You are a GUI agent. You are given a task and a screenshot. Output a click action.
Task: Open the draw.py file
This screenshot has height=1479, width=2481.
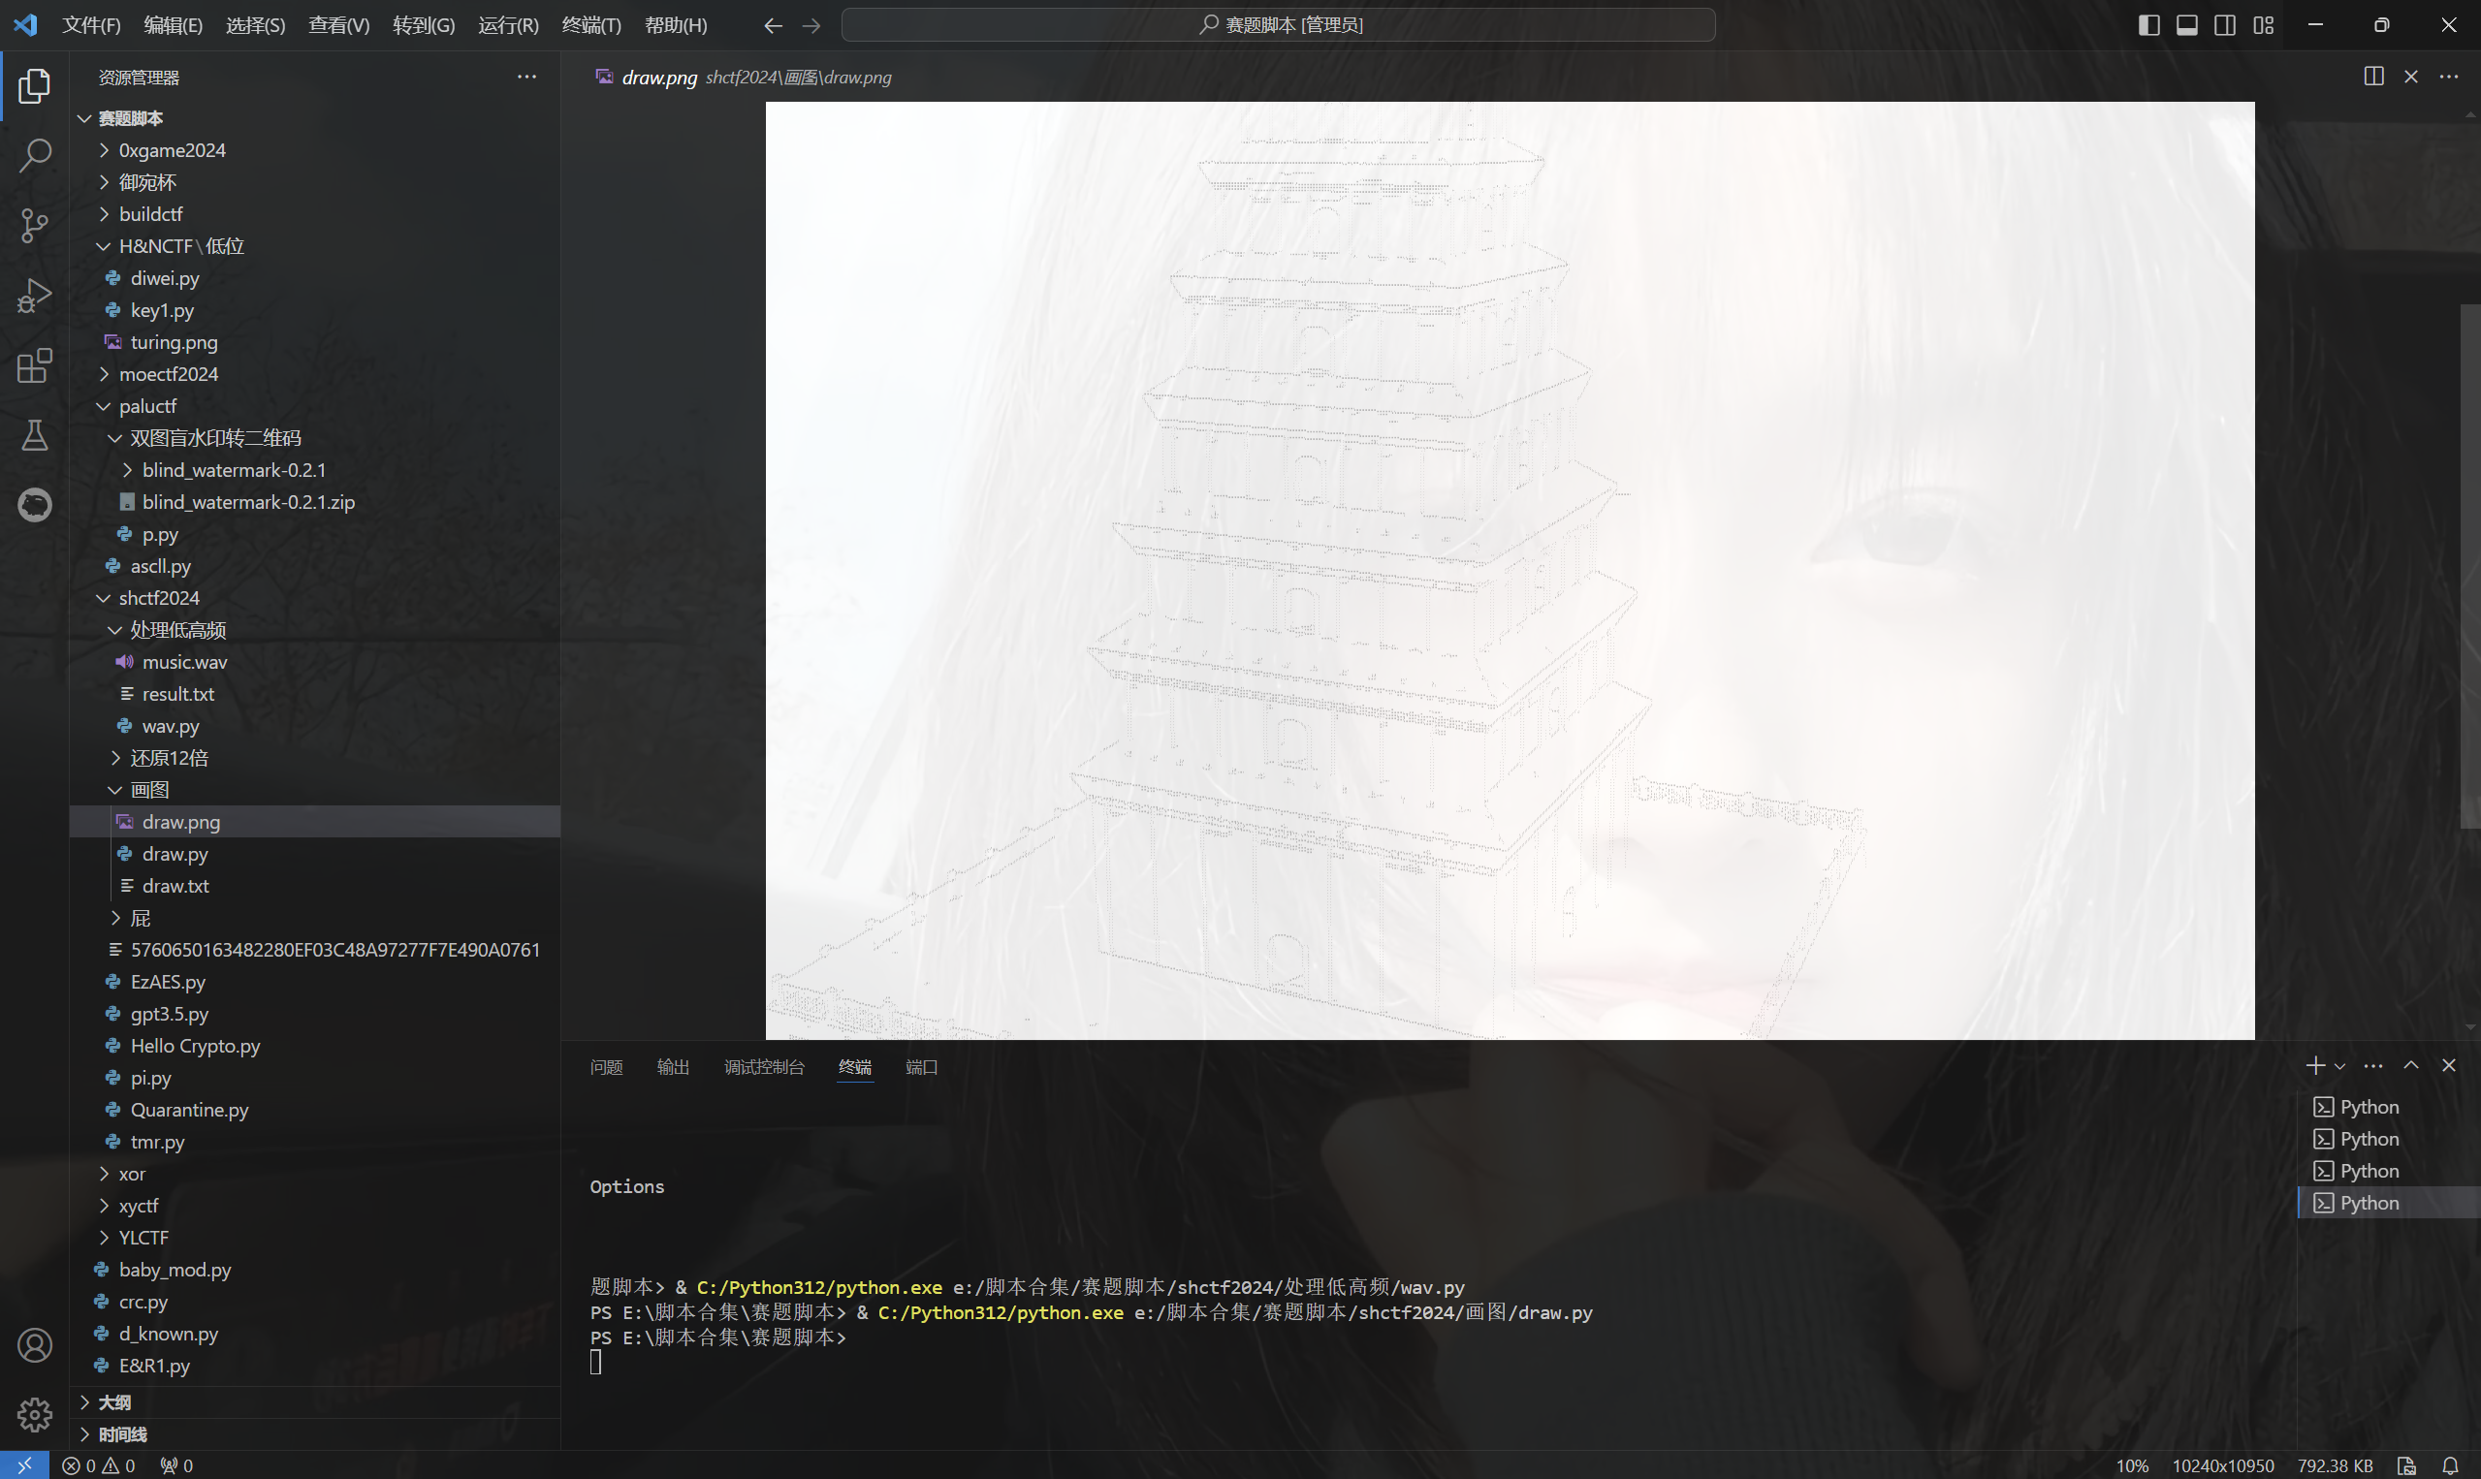point(314,854)
